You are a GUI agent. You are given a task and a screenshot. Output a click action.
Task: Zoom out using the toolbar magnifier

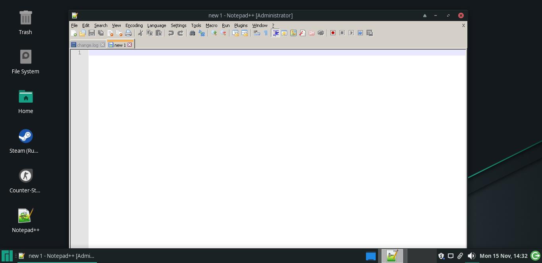pos(223,33)
